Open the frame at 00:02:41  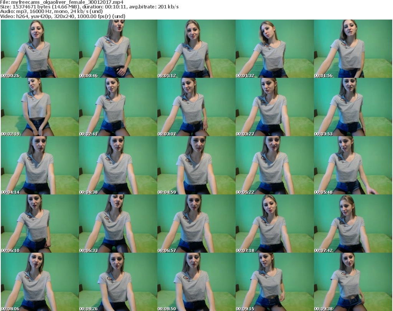(x=118, y=107)
